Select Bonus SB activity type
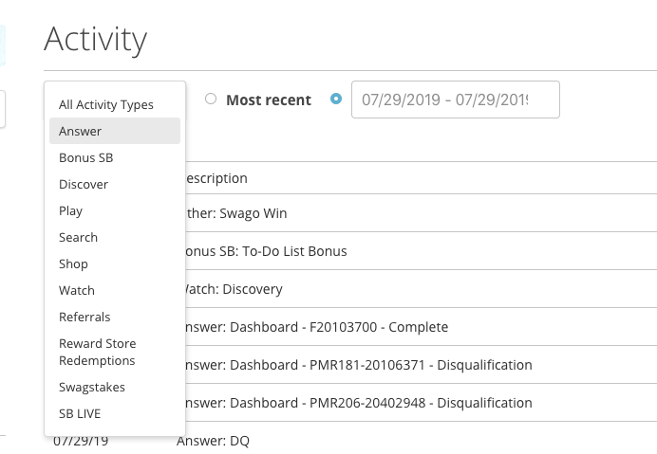This screenshot has height=454, width=657. (x=85, y=157)
